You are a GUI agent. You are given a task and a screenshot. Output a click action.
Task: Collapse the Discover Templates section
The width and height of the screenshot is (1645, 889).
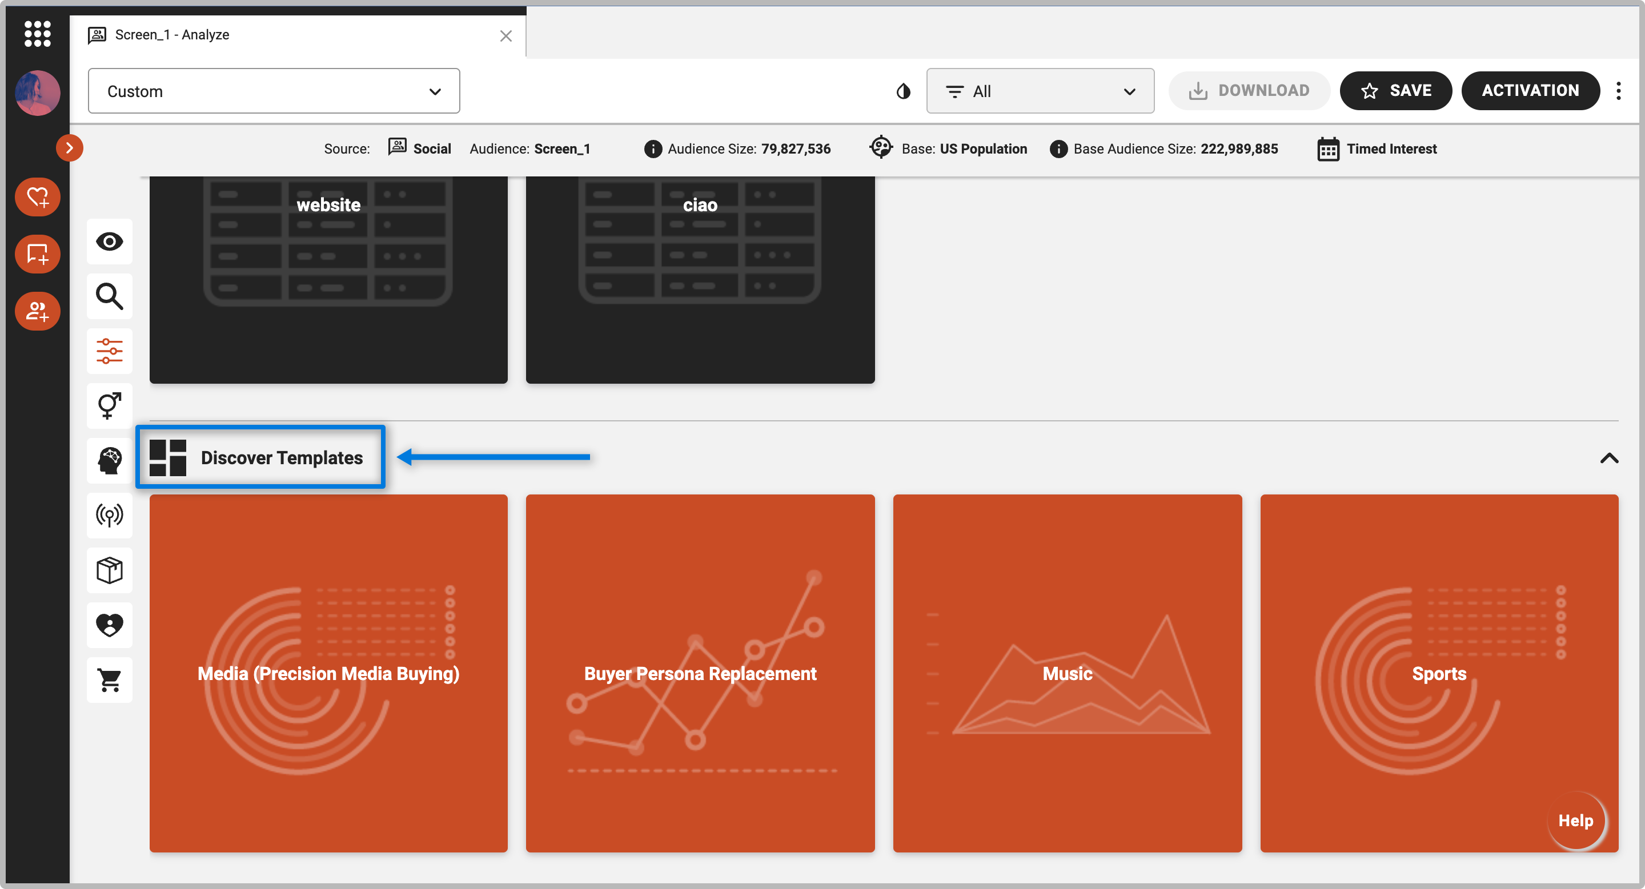[x=1608, y=458]
